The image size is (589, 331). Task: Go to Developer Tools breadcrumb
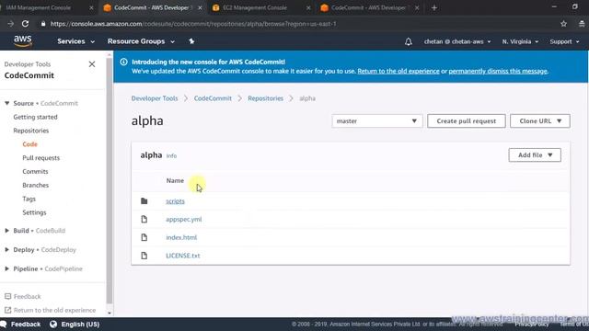click(x=155, y=98)
